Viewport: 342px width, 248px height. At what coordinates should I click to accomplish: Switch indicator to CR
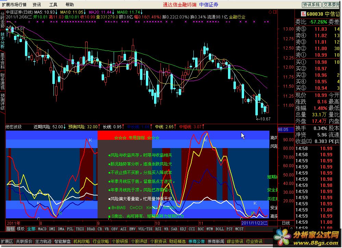[100, 229]
